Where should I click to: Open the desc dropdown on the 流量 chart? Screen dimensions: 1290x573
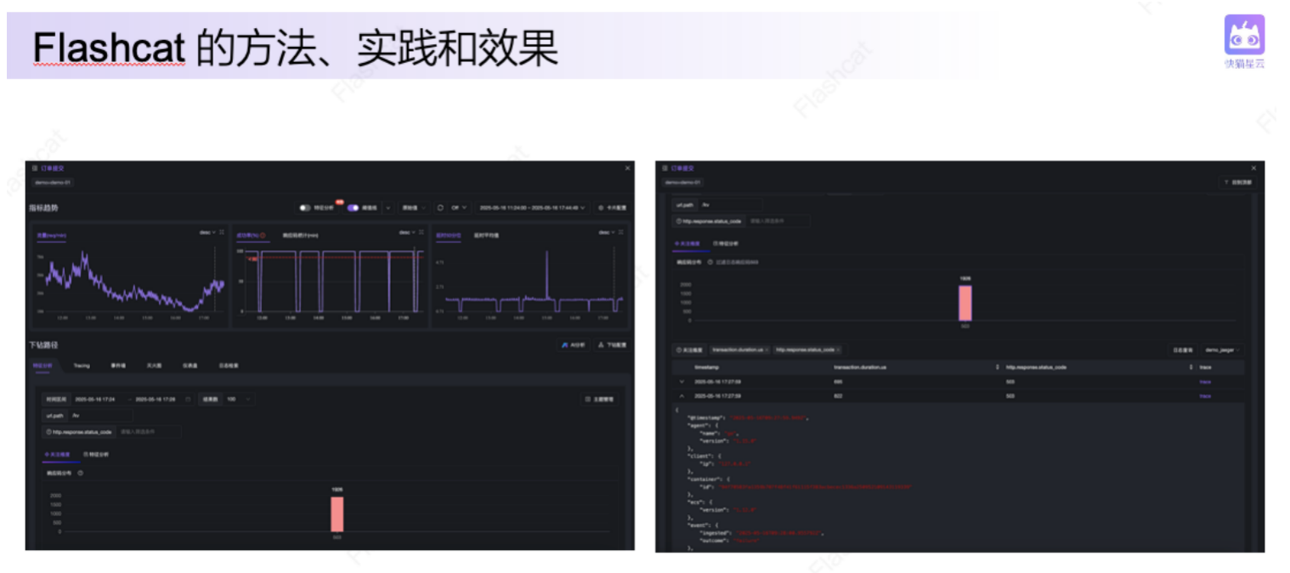(x=207, y=232)
